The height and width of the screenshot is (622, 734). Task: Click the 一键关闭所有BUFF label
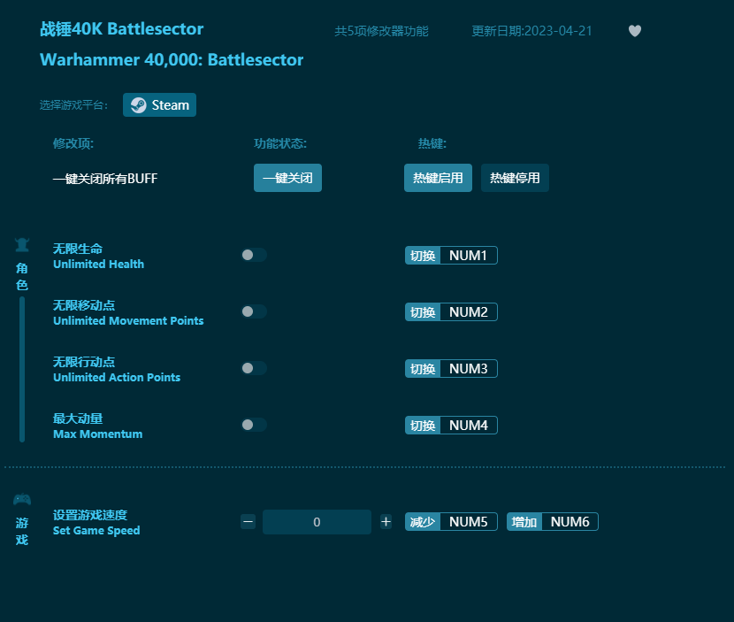click(105, 179)
